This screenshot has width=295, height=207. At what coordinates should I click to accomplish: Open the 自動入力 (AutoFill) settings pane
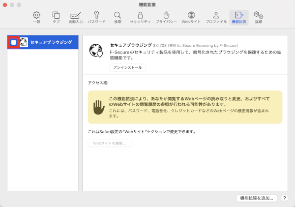(x=75, y=18)
